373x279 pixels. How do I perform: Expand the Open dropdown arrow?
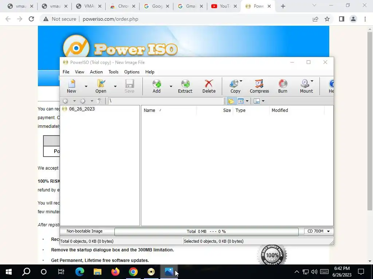click(115, 86)
